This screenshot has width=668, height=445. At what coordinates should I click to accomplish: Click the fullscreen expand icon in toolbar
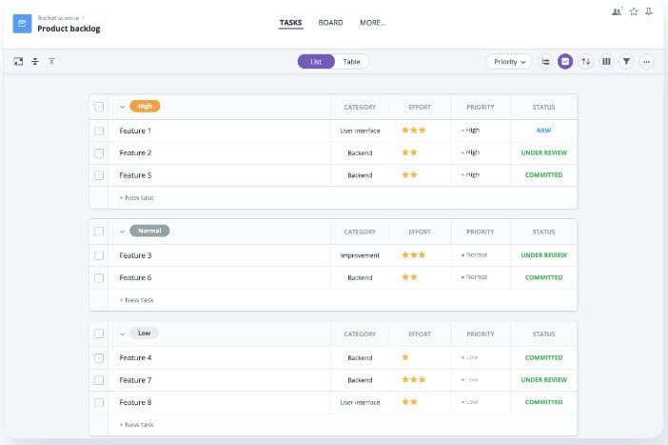[x=18, y=61]
